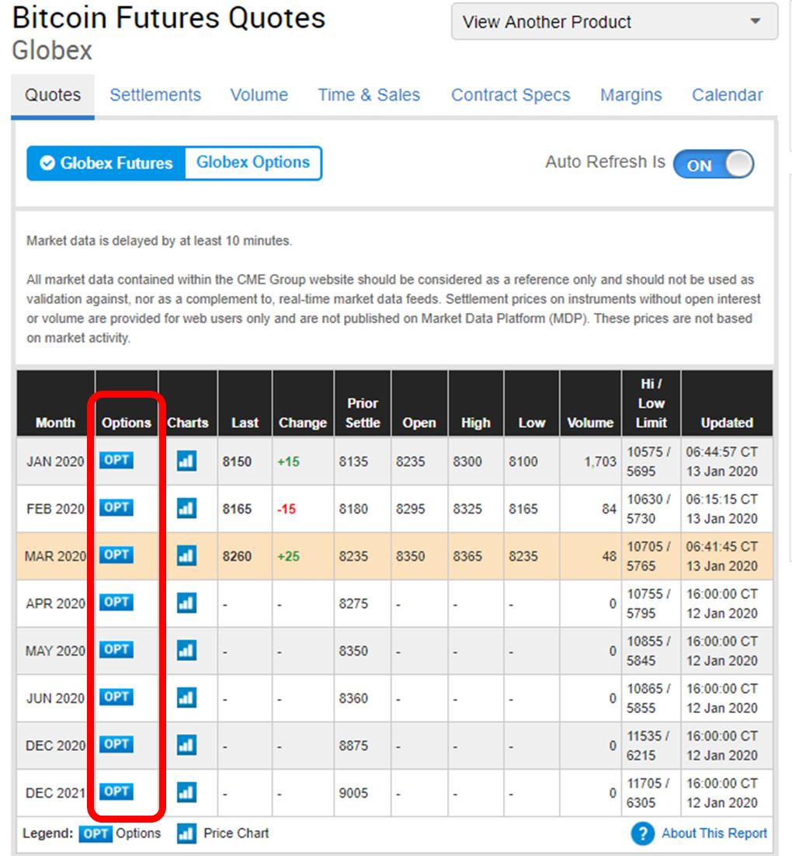The image size is (792, 856).
Task: Open the Margins tab
Action: point(631,95)
